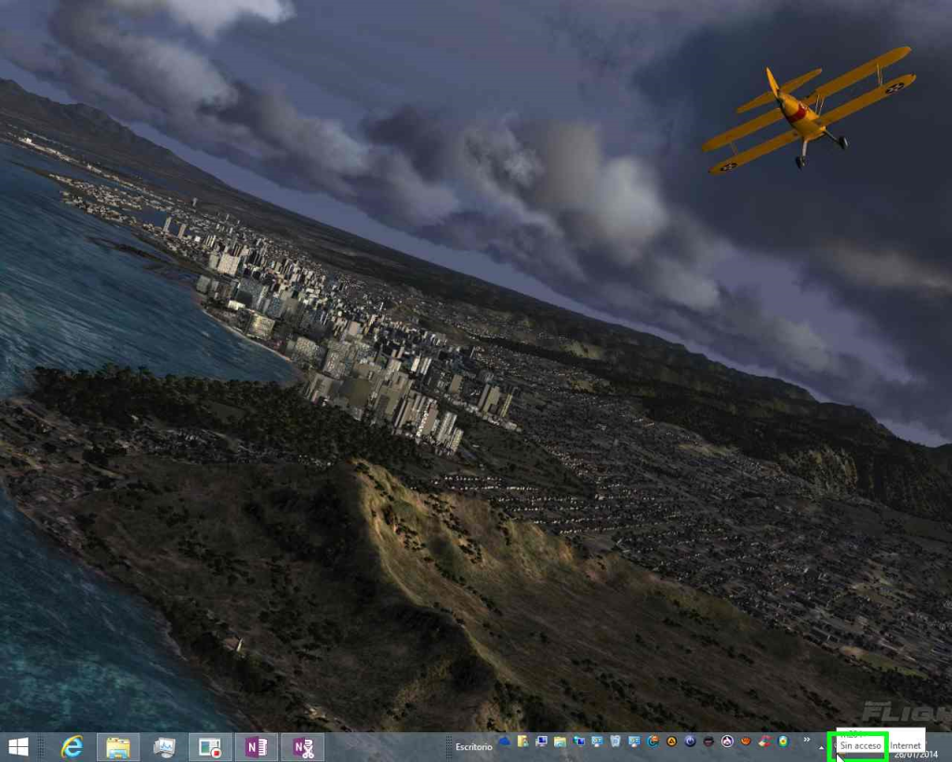The height and width of the screenshot is (762, 952).
Task: Open the panel icon right of Recycle Bin
Action: pyautogui.click(x=634, y=742)
